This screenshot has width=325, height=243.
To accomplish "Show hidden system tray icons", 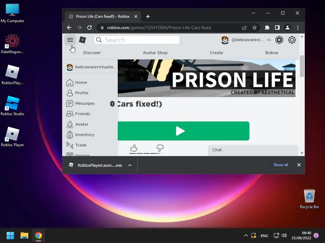I will pos(246,235).
